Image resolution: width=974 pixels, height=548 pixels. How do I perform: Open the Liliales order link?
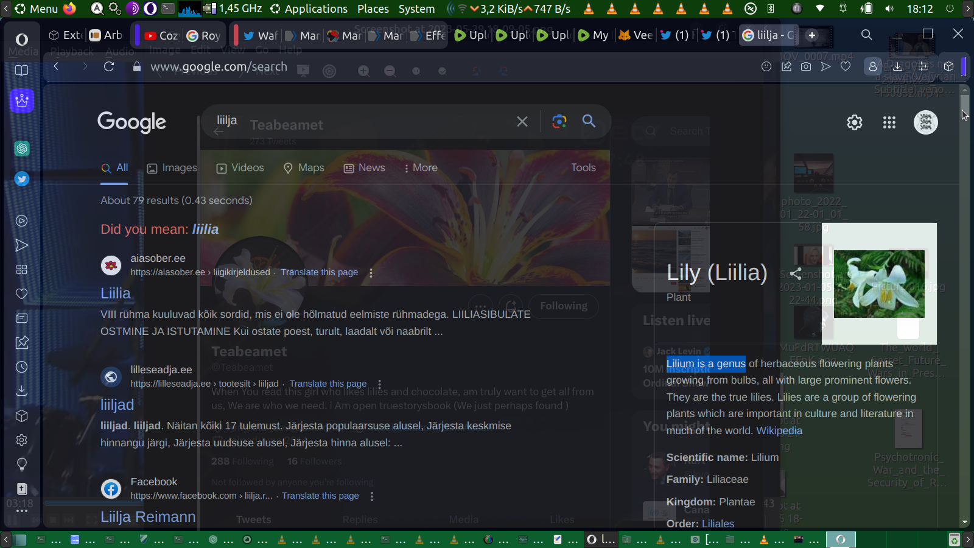tap(718, 524)
